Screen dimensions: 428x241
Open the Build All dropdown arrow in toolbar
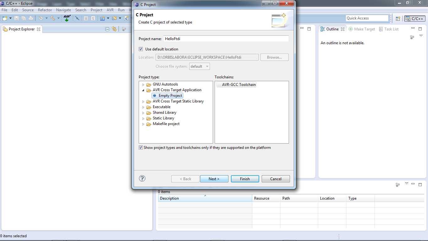[x=46, y=18]
